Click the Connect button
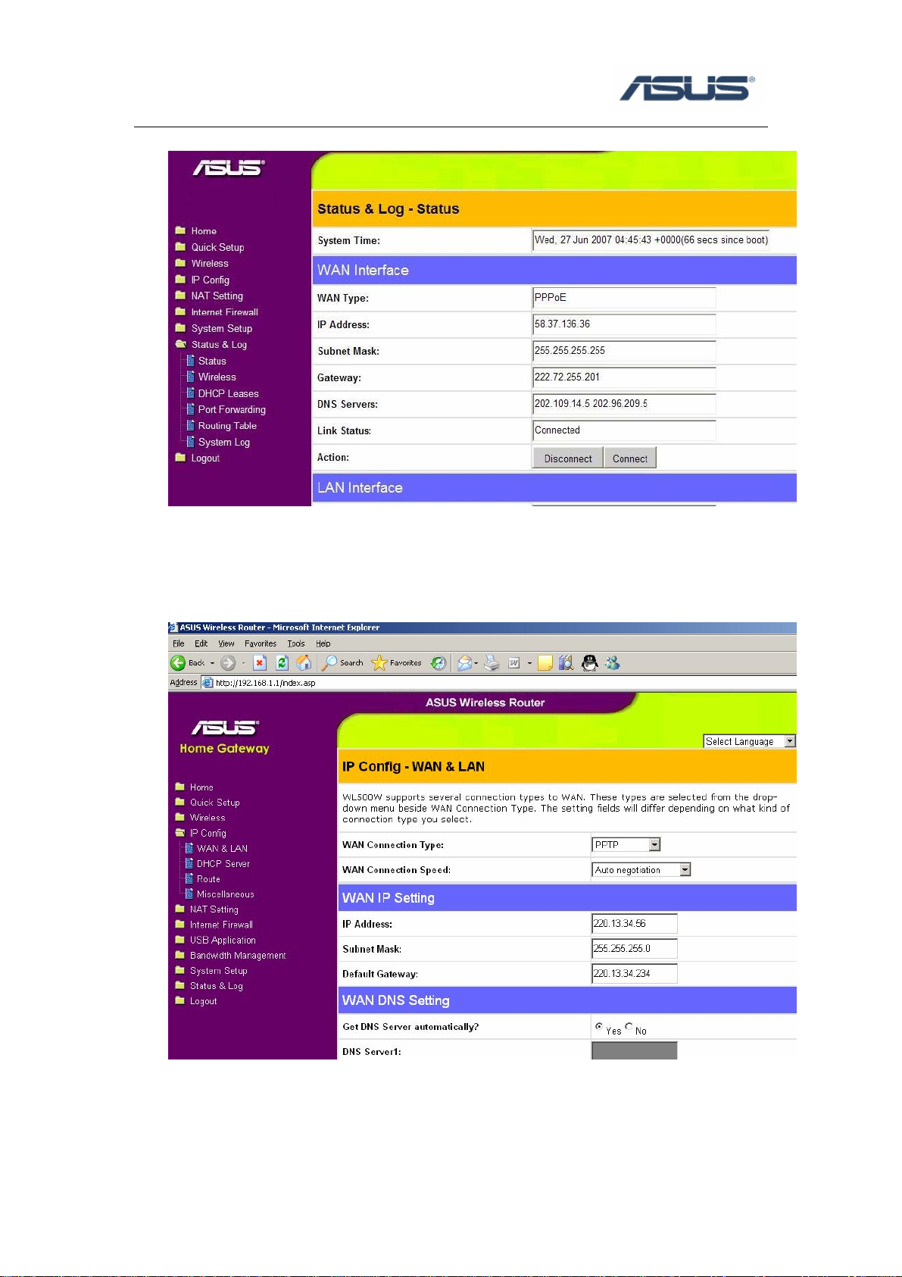 click(x=630, y=459)
